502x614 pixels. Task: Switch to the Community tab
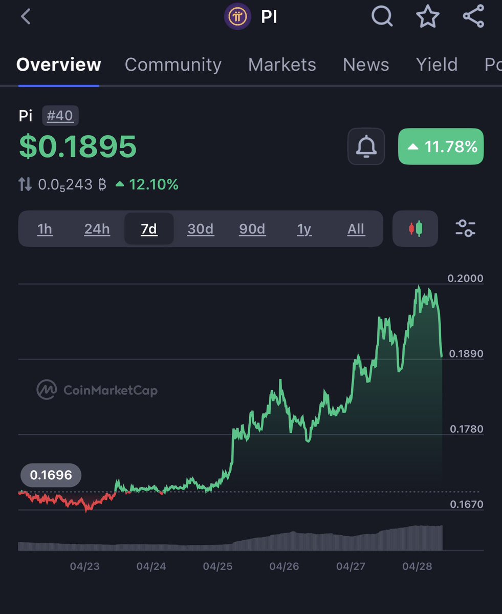coord(173,65)
